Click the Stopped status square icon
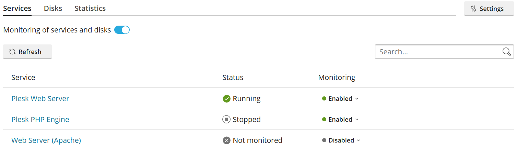This screenshot has width=517, height=148. [226, 120]
